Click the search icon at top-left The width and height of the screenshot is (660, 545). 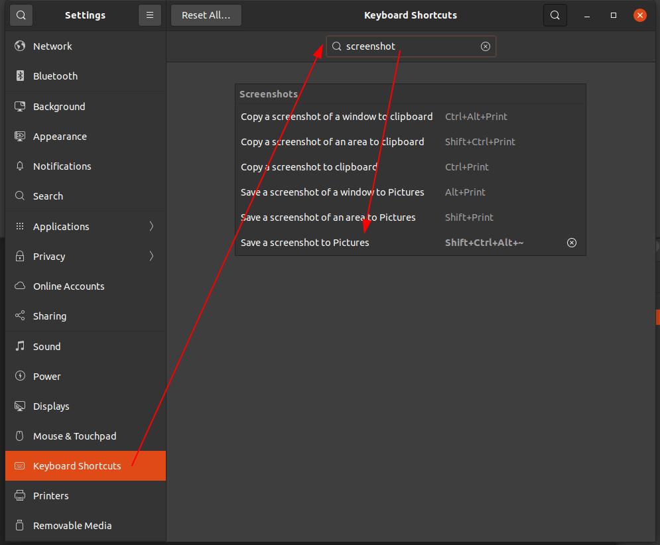[21, 15]
